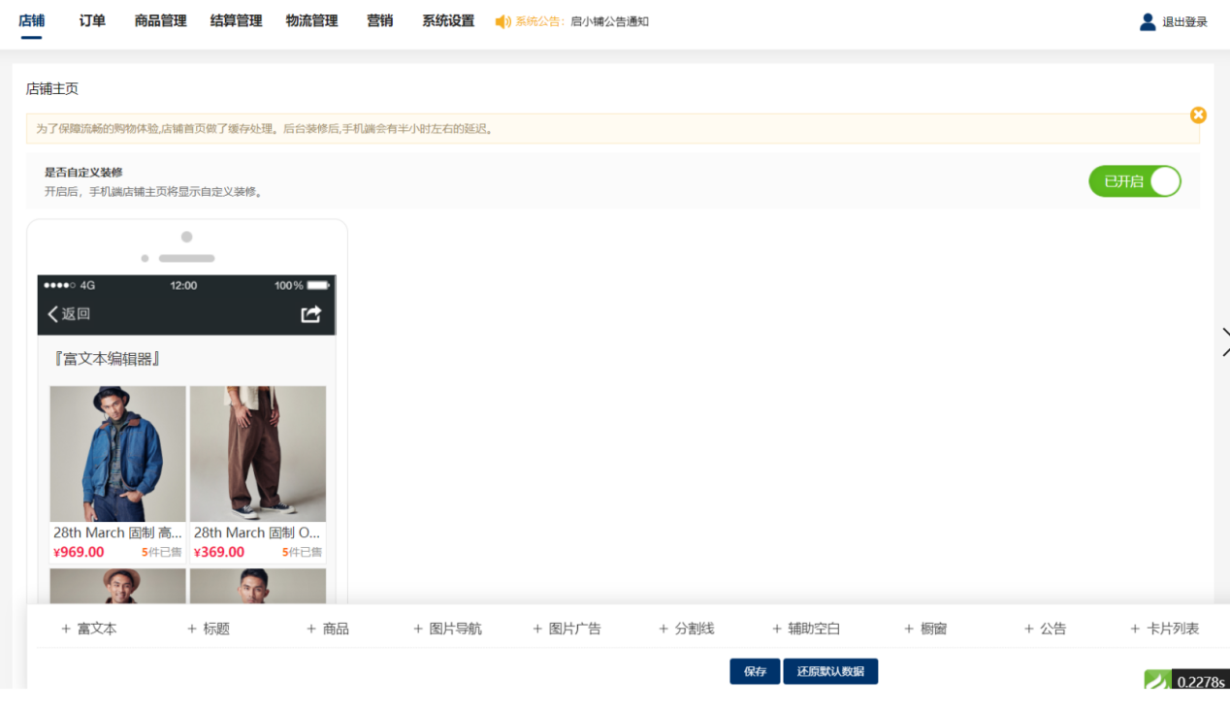Click the green debug trace icon

pos(1157,680)
